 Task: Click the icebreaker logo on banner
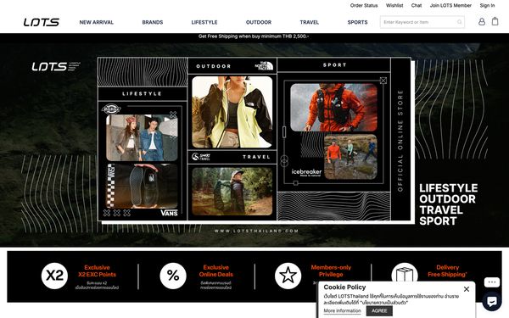306,172
